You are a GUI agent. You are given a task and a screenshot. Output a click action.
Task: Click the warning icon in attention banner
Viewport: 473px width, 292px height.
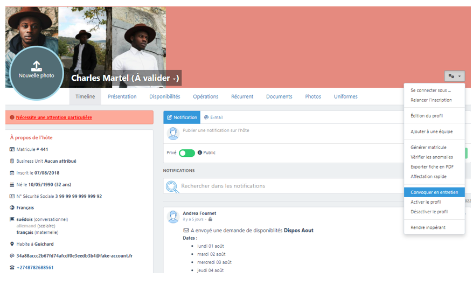pyautogui.click(x=12, y=117)
